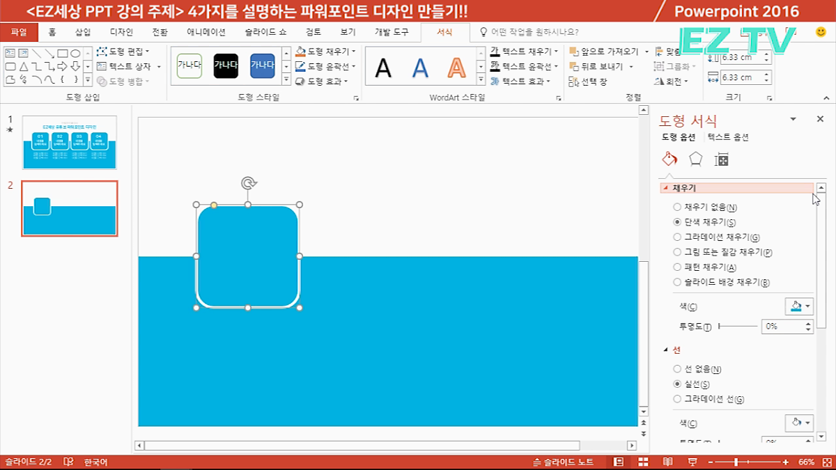The image size is (836, 470).
Task: Select the right arrow shape
Action: 63,67
